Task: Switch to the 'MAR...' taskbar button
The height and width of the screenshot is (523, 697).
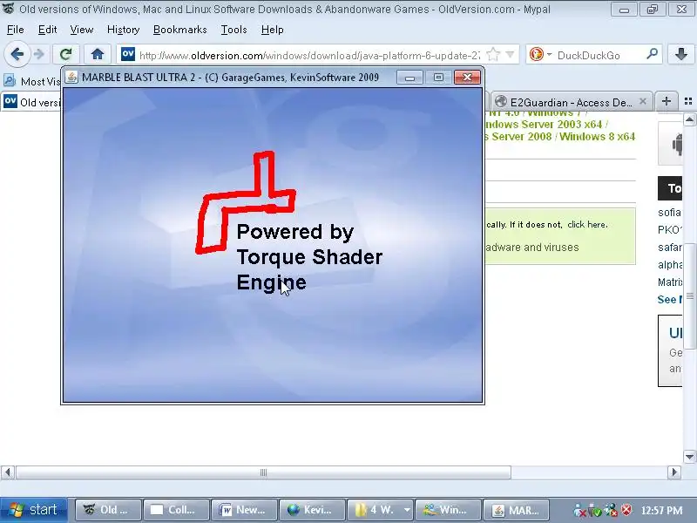Action: tap(516, 510)
